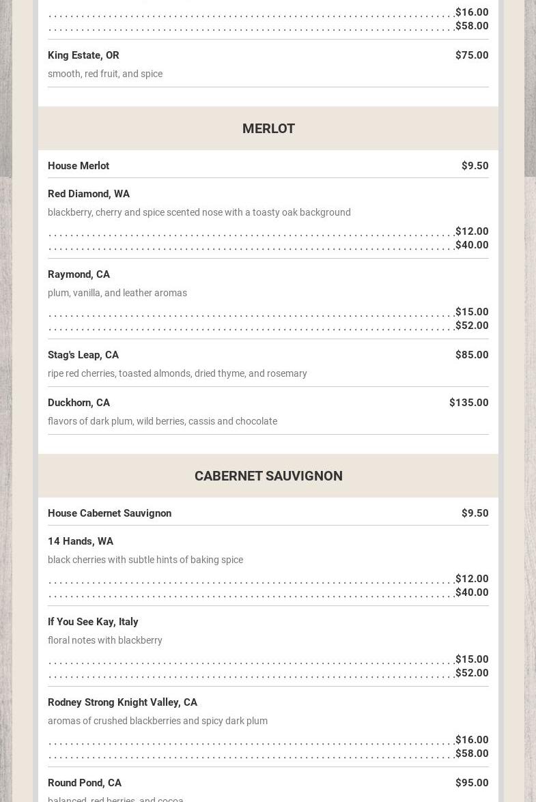This screenshot has height=802, width=536.
Task: Open the Raymond, CA merlot entry
Action: 79,274
